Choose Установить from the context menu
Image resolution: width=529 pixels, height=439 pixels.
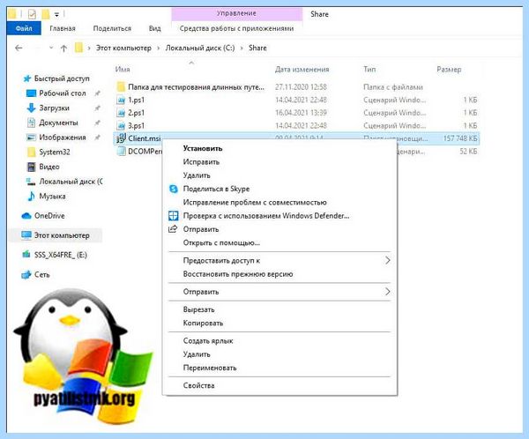pos(203,148)
